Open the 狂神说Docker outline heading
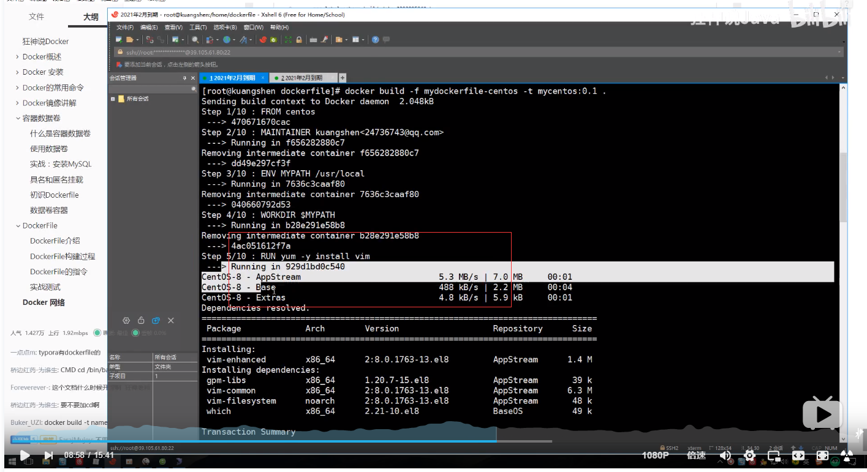Viewport: 867px width, 472px height. click(46, 42)
